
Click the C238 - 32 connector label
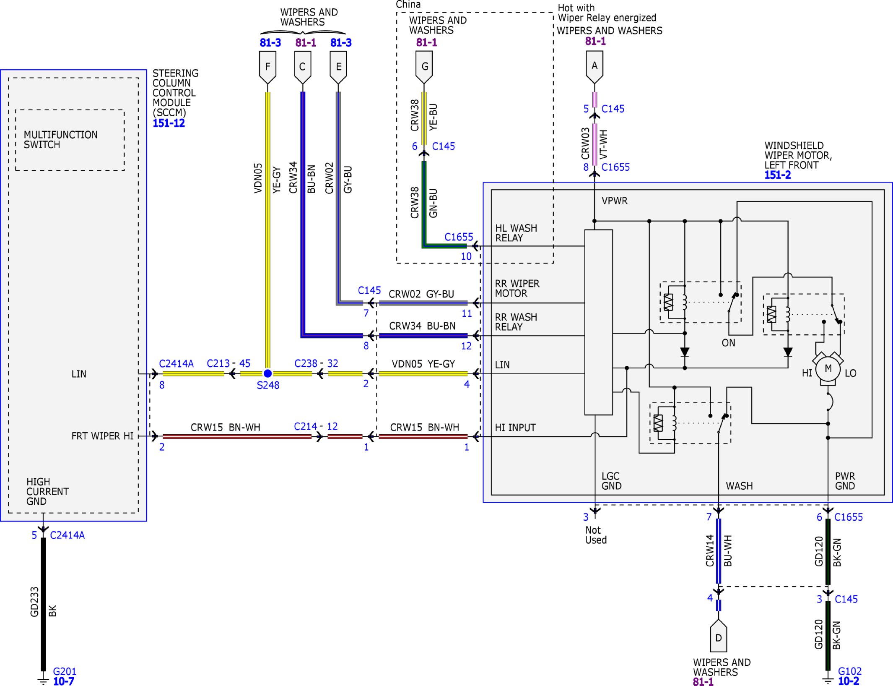[316, 363]
